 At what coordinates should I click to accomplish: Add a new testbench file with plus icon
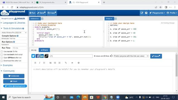pyautogui.click(x=42, y=19)
